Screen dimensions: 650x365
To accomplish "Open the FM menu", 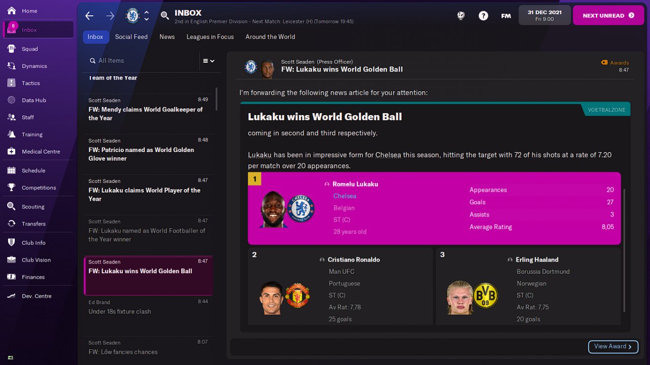I will click(506, 16).
